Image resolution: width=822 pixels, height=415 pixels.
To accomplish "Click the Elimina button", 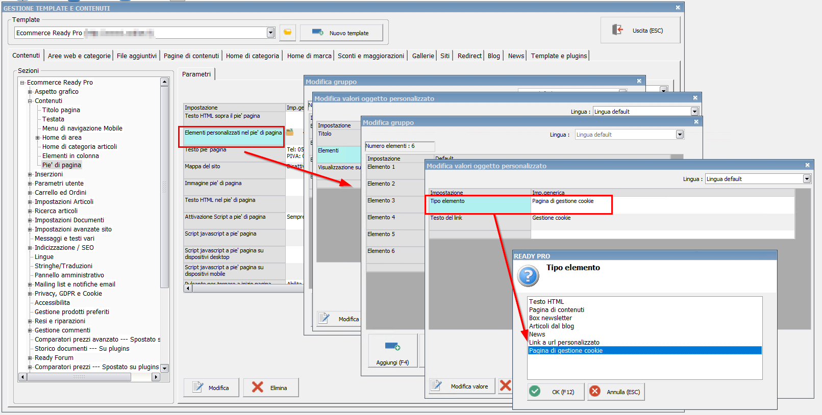I will (270, 388).
